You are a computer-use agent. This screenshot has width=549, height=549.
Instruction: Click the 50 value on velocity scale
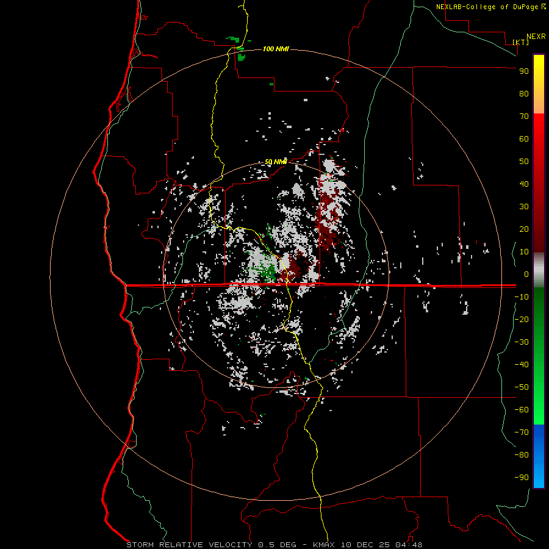pos(524,162)
